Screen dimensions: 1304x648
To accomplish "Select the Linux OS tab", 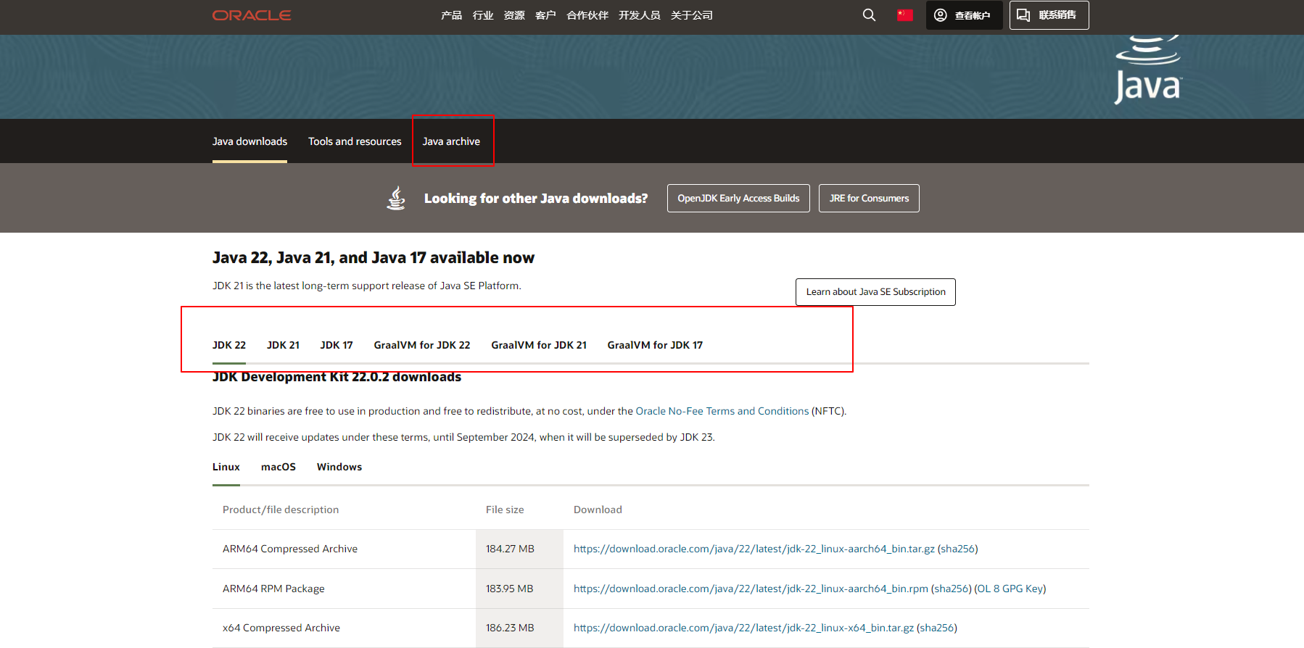I will pyautogui.click(x=226, y=467).
